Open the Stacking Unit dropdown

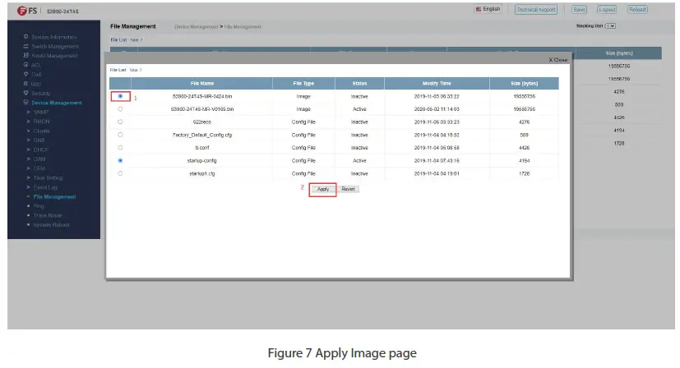(x=609, y=26)
